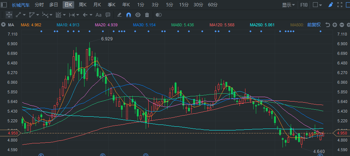Switch to the 30分 minute chart
This screenshot has width=350, height=156.
click(198, 5)
